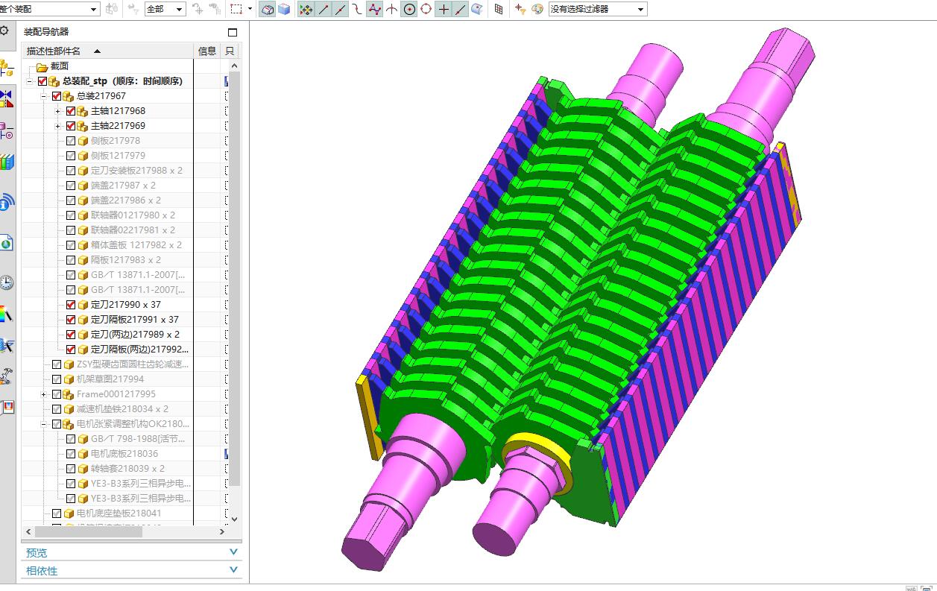The image size is (937, 591).
Task: Toggle the control point snap icon
Action: [357, 9]
